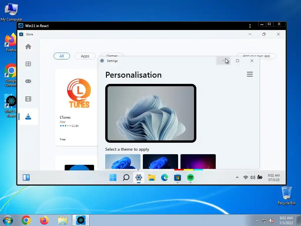Select the Apps filter in Store
The image size is (301, 226).
coord(85,56)
